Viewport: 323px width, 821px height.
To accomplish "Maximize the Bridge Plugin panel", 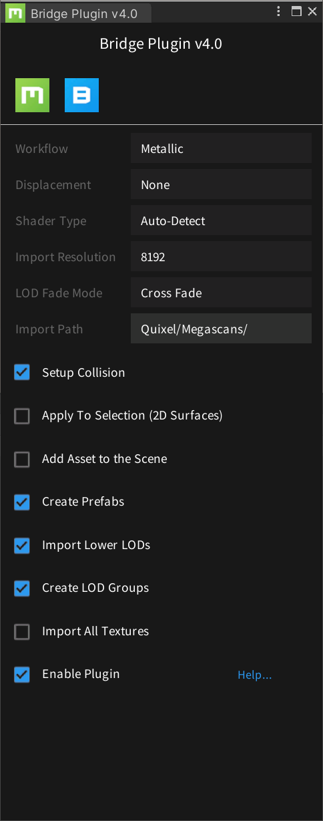I will (x=296, y=11).
